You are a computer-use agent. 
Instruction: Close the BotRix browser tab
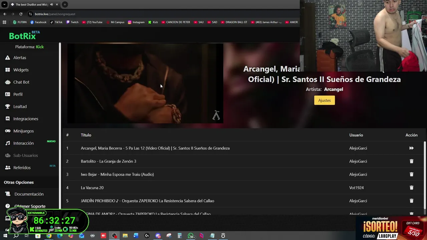point(57,5)
